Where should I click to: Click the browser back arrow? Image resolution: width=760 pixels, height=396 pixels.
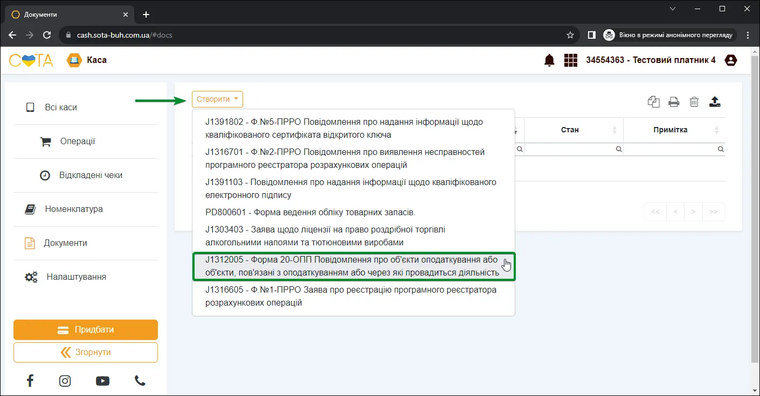click(x=12, y=35)
